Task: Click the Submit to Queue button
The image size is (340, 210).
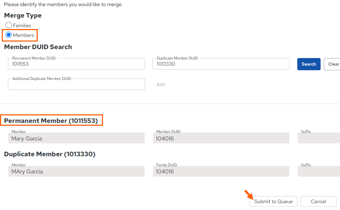Action: [273, 201]
